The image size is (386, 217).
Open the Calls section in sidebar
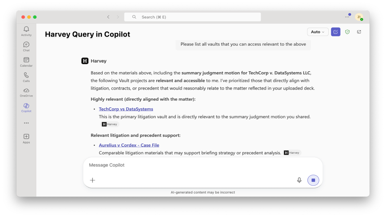[26, 77]
